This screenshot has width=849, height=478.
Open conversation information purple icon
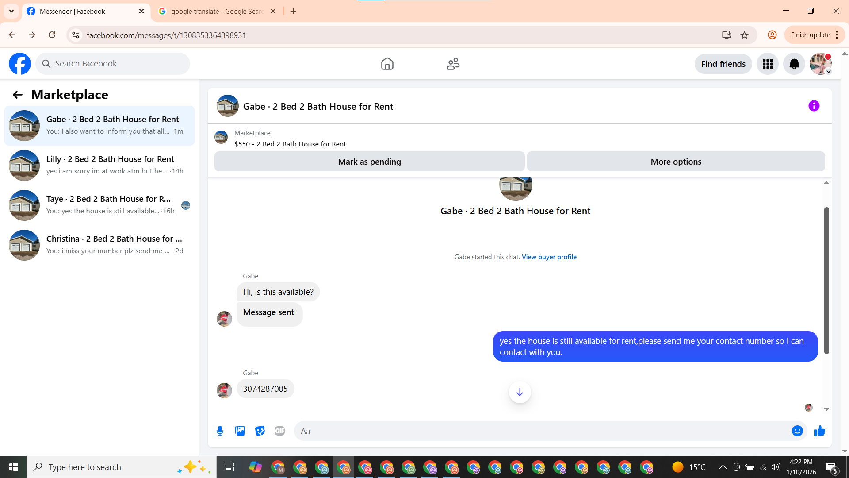(x=814, y=106)
